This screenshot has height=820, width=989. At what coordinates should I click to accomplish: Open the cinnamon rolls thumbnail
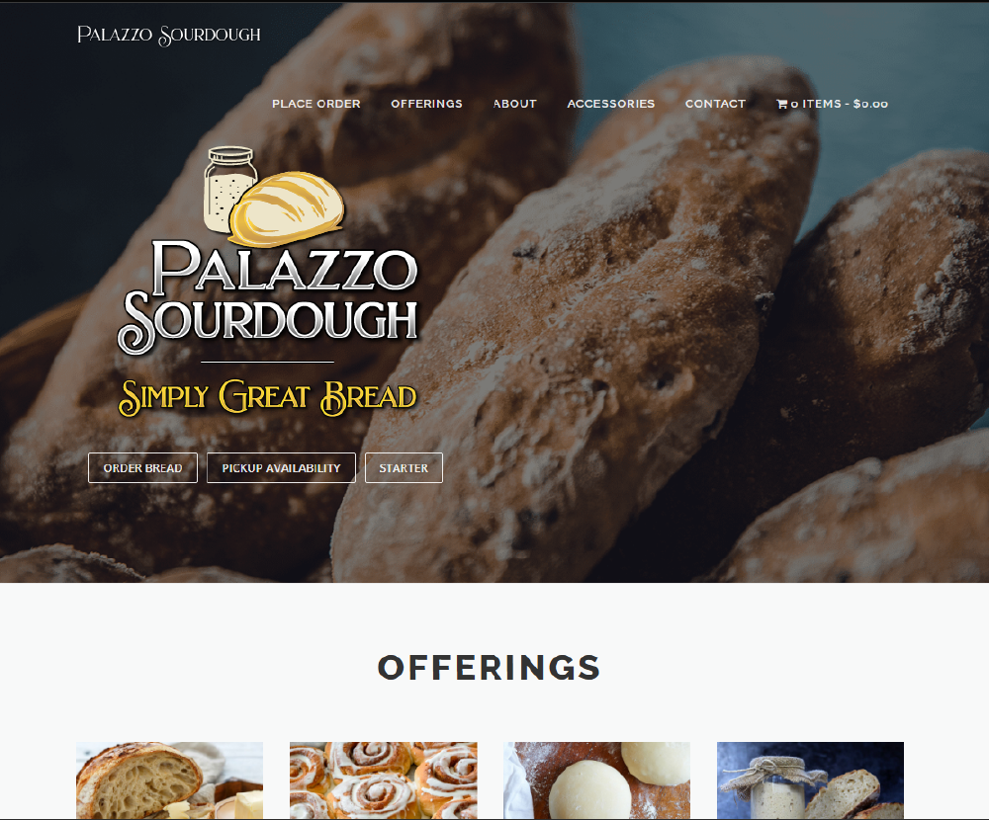[x=384, y=780]
